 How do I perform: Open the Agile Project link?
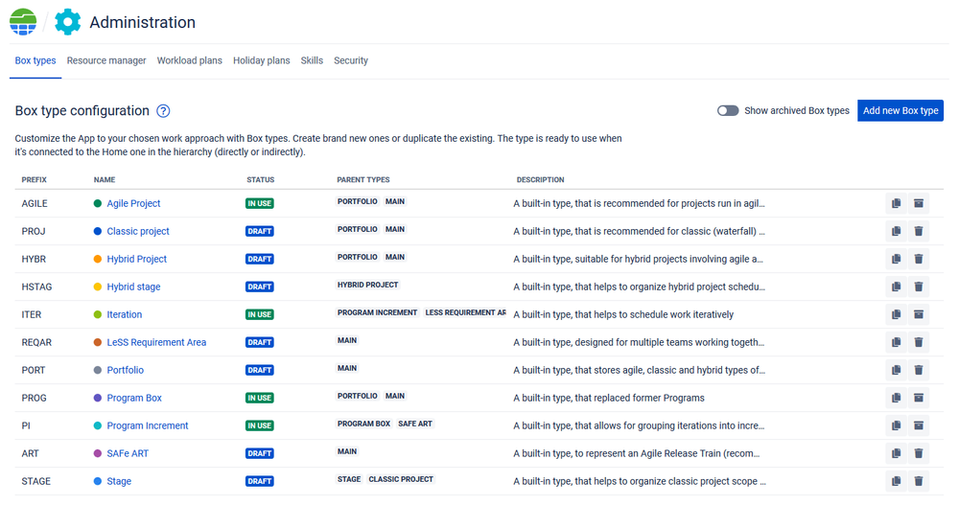click(x=133, y=203)
